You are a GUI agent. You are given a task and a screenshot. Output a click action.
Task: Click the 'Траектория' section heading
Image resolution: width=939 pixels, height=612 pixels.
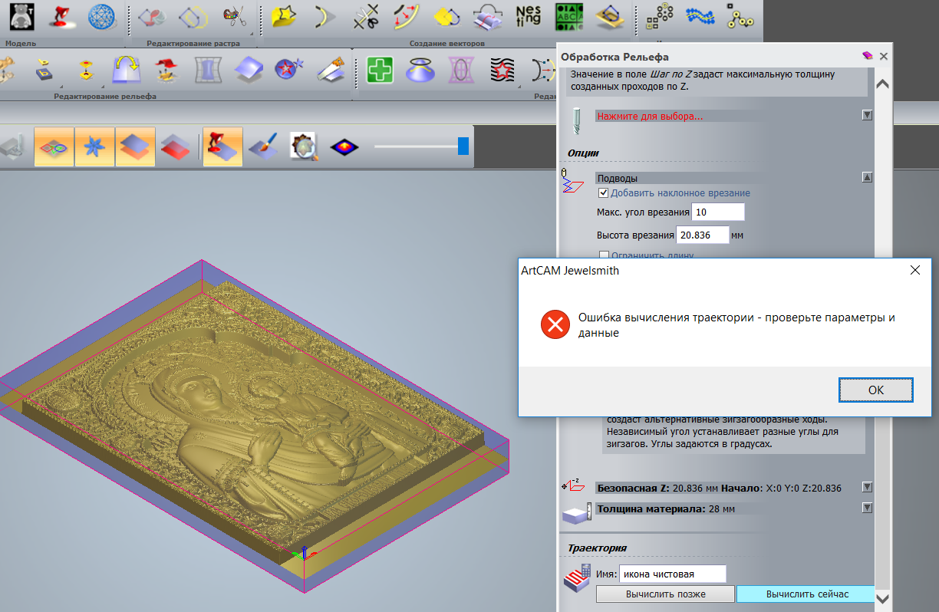597,548
